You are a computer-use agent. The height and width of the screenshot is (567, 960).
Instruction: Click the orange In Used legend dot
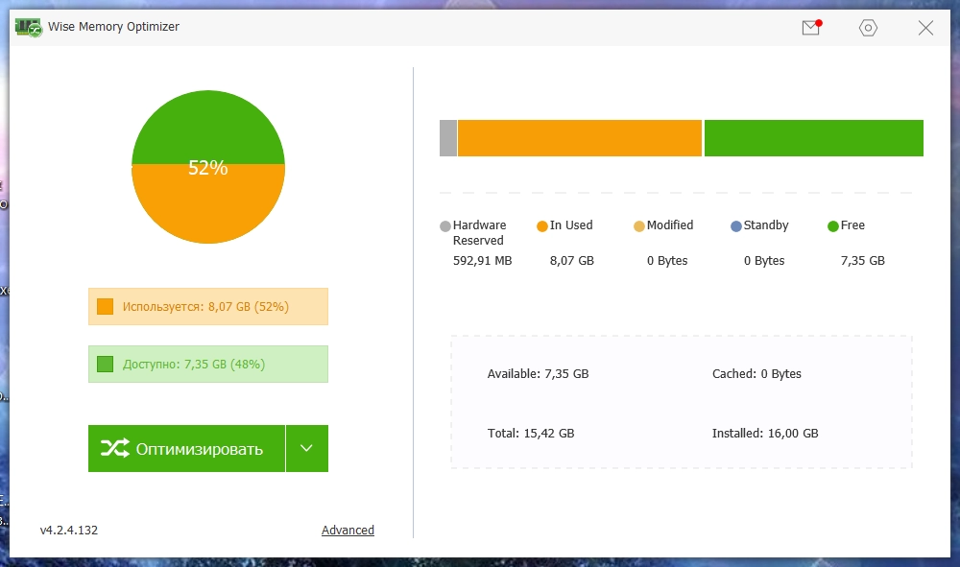[541, 226]
